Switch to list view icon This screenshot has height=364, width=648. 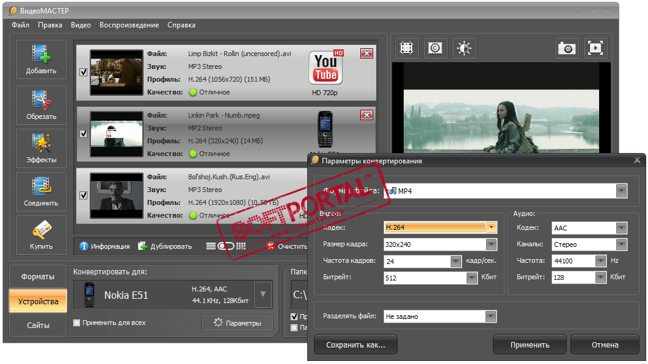[211, 246]
